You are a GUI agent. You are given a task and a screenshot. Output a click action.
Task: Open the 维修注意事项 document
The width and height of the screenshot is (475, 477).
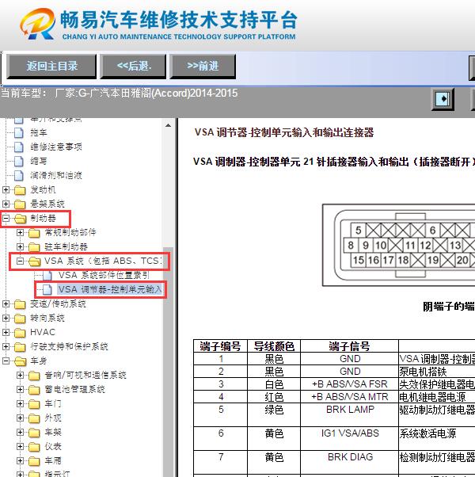coord(56,147)
